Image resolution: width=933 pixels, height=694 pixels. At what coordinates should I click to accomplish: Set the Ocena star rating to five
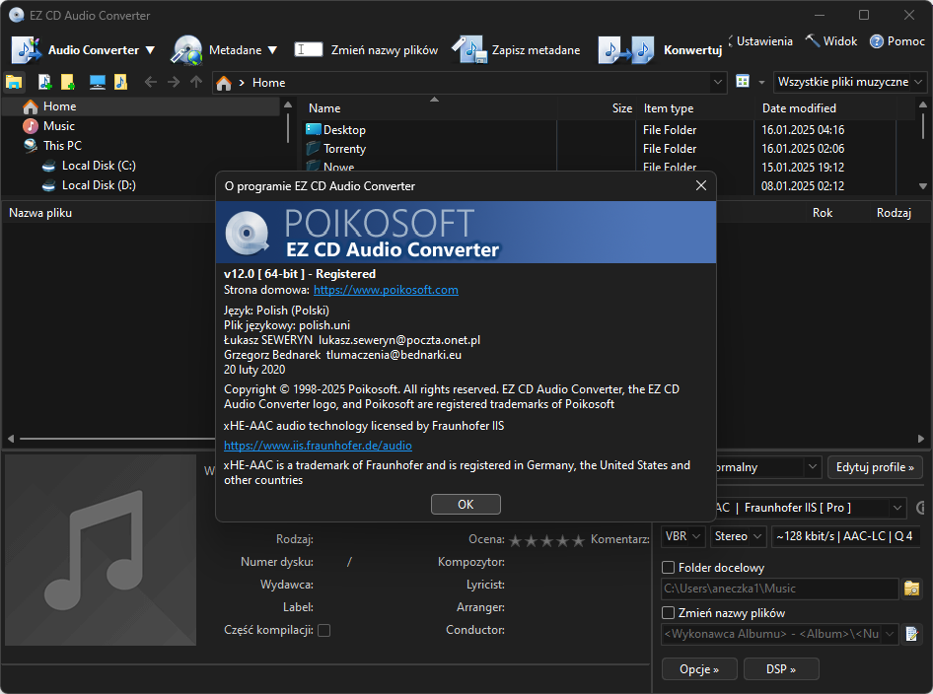point(578,540)
